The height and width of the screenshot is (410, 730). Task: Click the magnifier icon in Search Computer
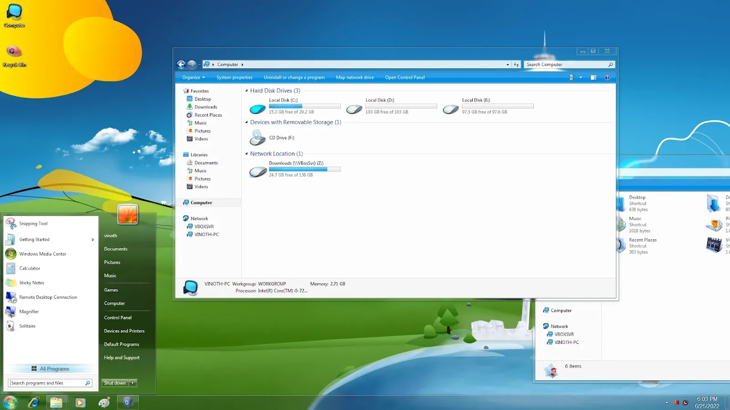(610, 65)
